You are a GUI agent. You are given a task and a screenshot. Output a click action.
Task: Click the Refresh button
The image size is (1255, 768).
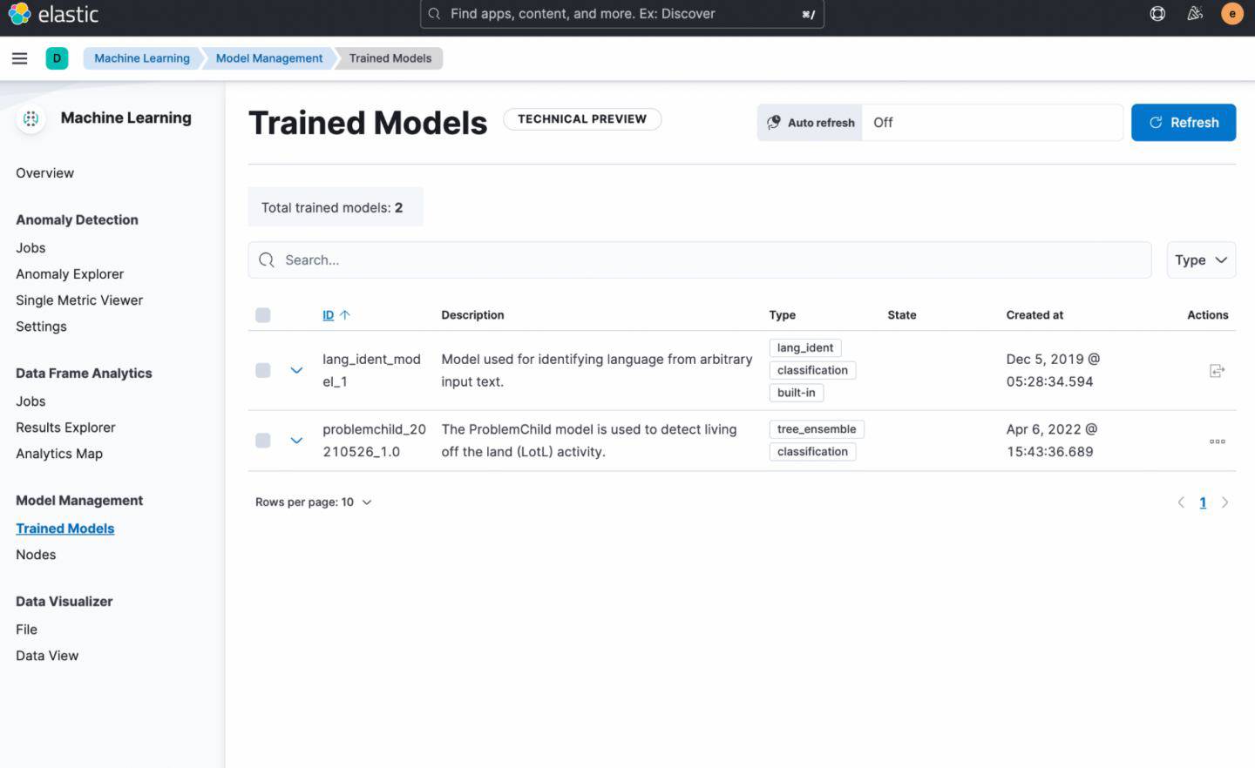pos(1183,122)
